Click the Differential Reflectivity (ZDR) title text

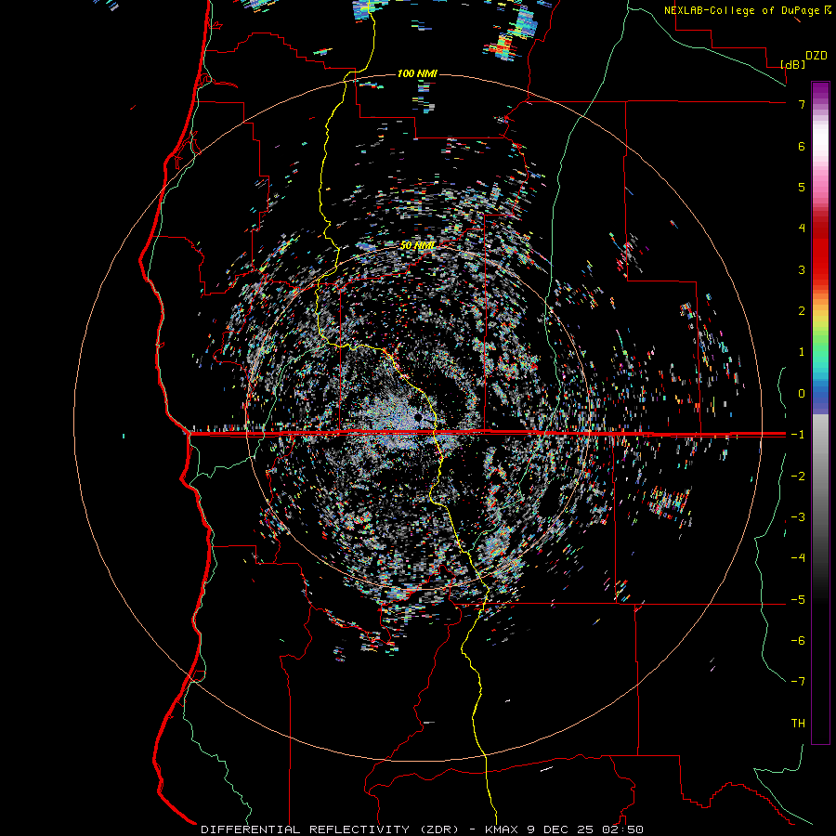[330, 829]
